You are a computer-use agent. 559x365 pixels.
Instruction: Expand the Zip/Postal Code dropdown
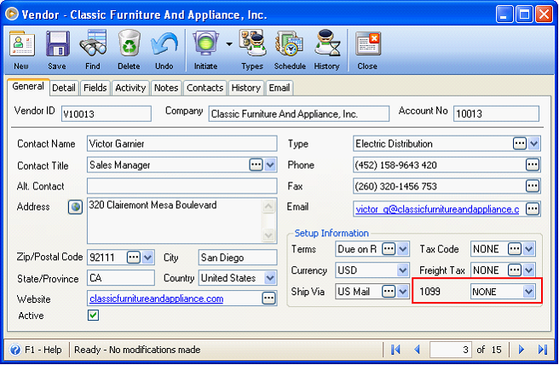pos(147,258)
